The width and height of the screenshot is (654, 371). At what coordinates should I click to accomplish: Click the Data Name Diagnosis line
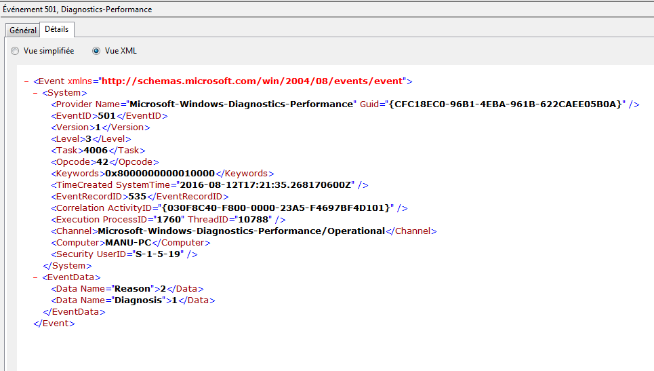(133, 300)
